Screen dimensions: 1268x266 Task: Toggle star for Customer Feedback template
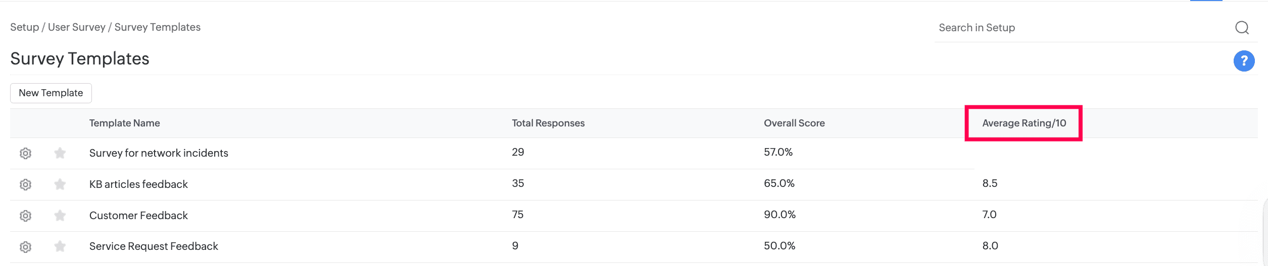(60, 215)
